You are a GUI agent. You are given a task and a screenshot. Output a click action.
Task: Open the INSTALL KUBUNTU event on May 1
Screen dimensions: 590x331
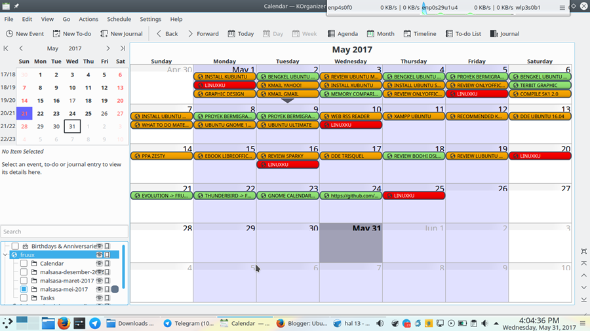point(225,77)
